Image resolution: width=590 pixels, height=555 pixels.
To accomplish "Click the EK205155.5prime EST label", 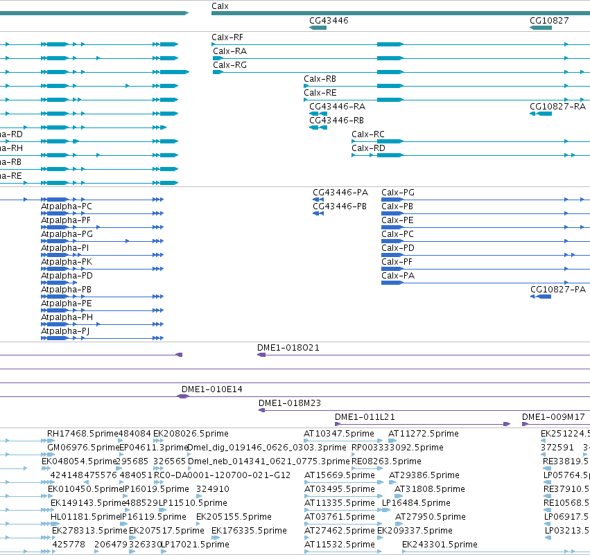I will coord(234,518).
